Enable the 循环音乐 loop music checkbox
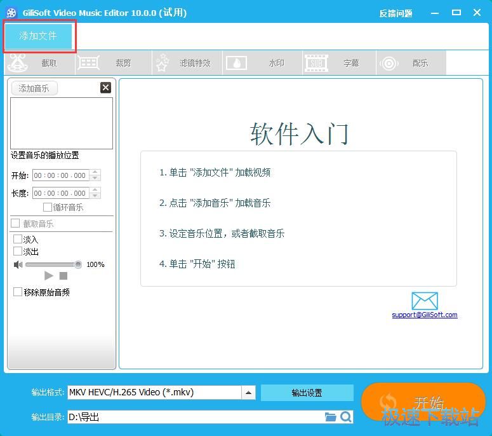 pos(48,207)
